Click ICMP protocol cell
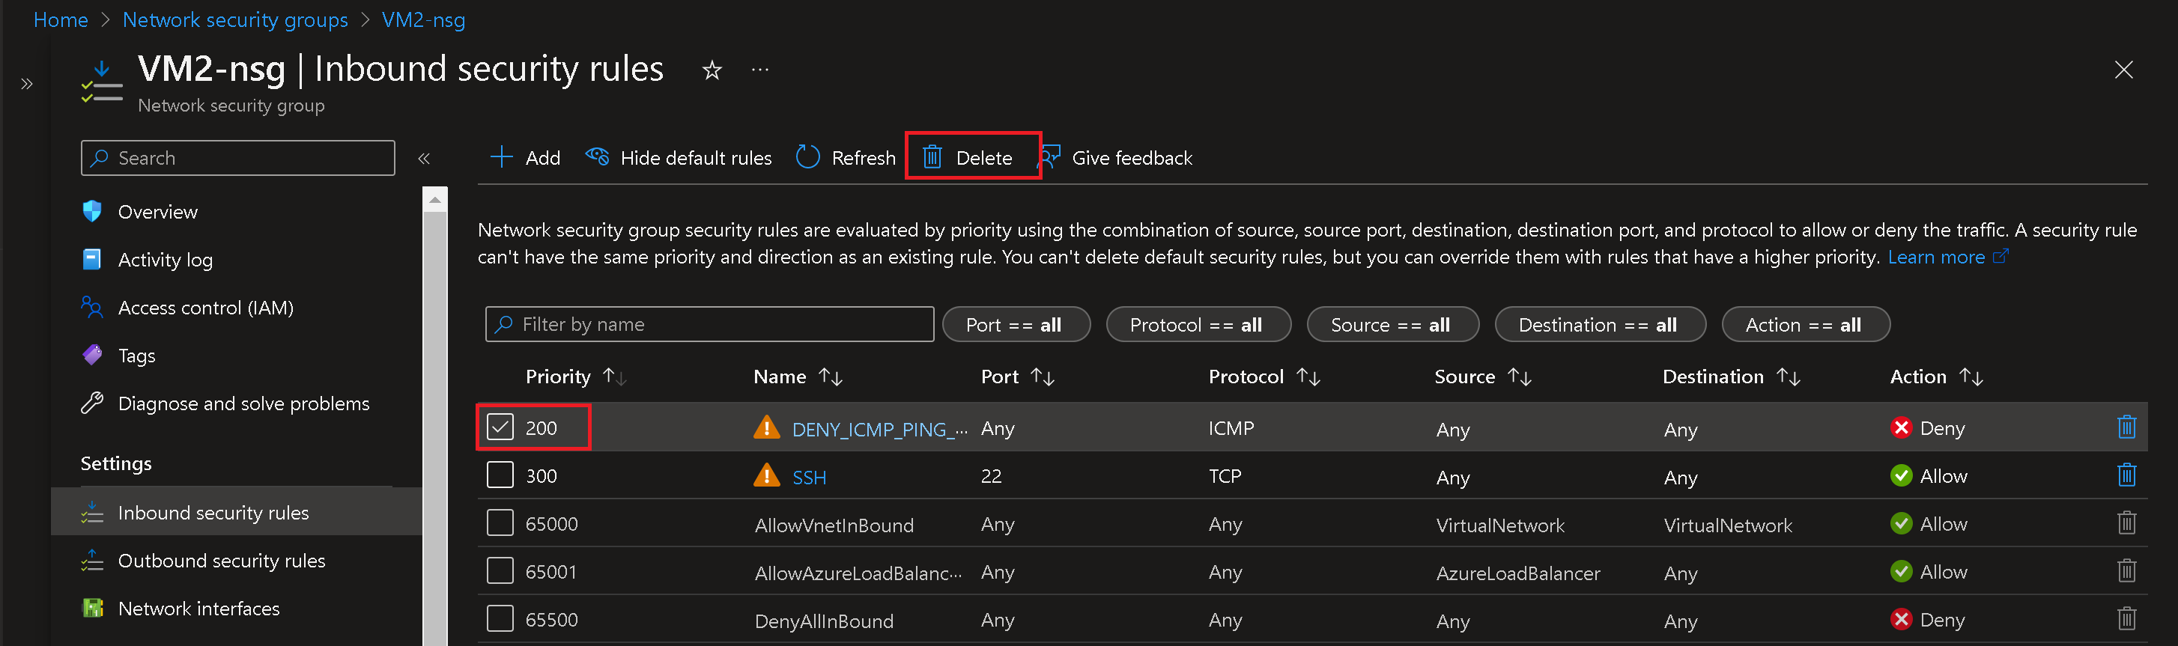Viewport: 2178px width, 646px height. click(x=1231, y=428)
